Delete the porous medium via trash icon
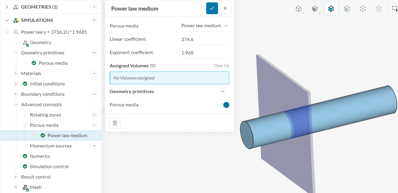398x193 pixels. pyautogui.click(x=115, y=123)
